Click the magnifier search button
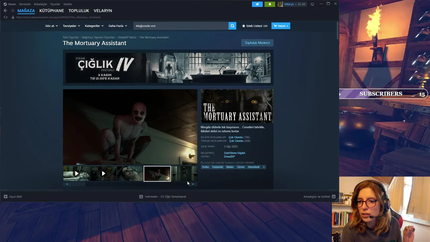430x242 pixels. click(232, 26)
